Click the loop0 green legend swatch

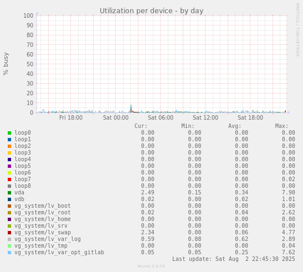pyautogui.click(x=9, y=133)
